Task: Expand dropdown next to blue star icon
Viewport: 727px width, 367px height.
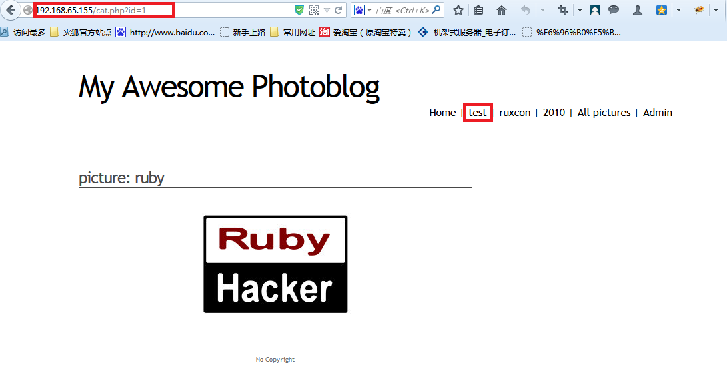Action: pyautogui.click(x=678, y=10)
